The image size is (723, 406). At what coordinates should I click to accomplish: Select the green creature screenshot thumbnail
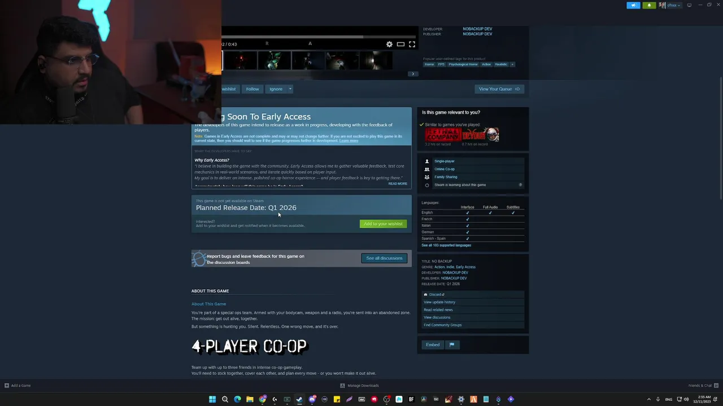(275, 60)
